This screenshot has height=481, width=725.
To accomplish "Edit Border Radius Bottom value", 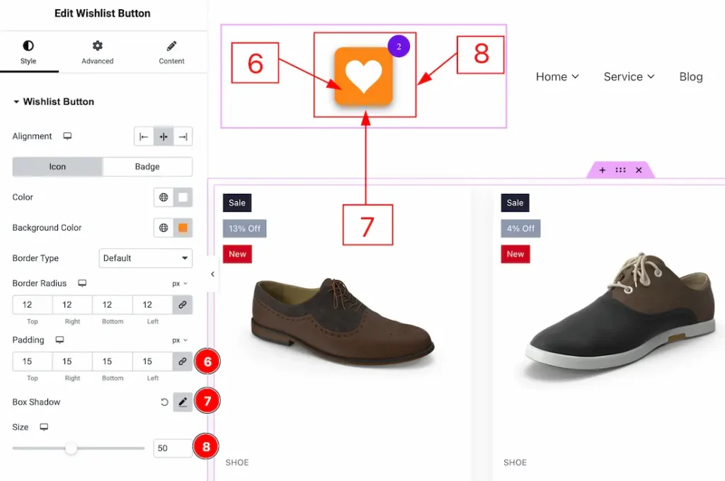I will (x=113, y=305).
